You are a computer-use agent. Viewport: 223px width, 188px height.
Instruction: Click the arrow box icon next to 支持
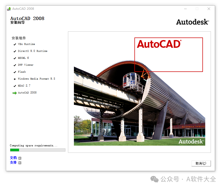pos(20,163)
